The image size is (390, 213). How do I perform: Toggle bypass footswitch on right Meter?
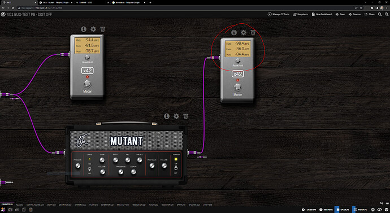[x=237, y=87]
